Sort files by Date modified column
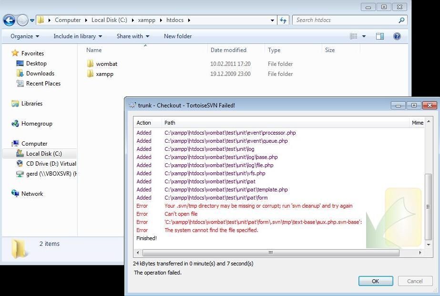The width and height of the screenshot is (440, 296). click(228, 50)
